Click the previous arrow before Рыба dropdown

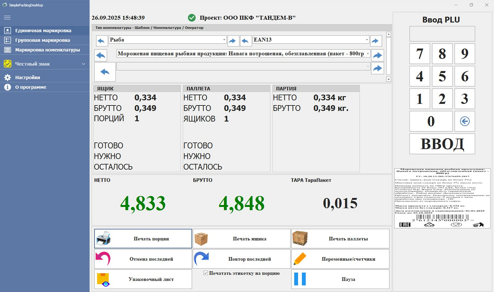point(101,41)
